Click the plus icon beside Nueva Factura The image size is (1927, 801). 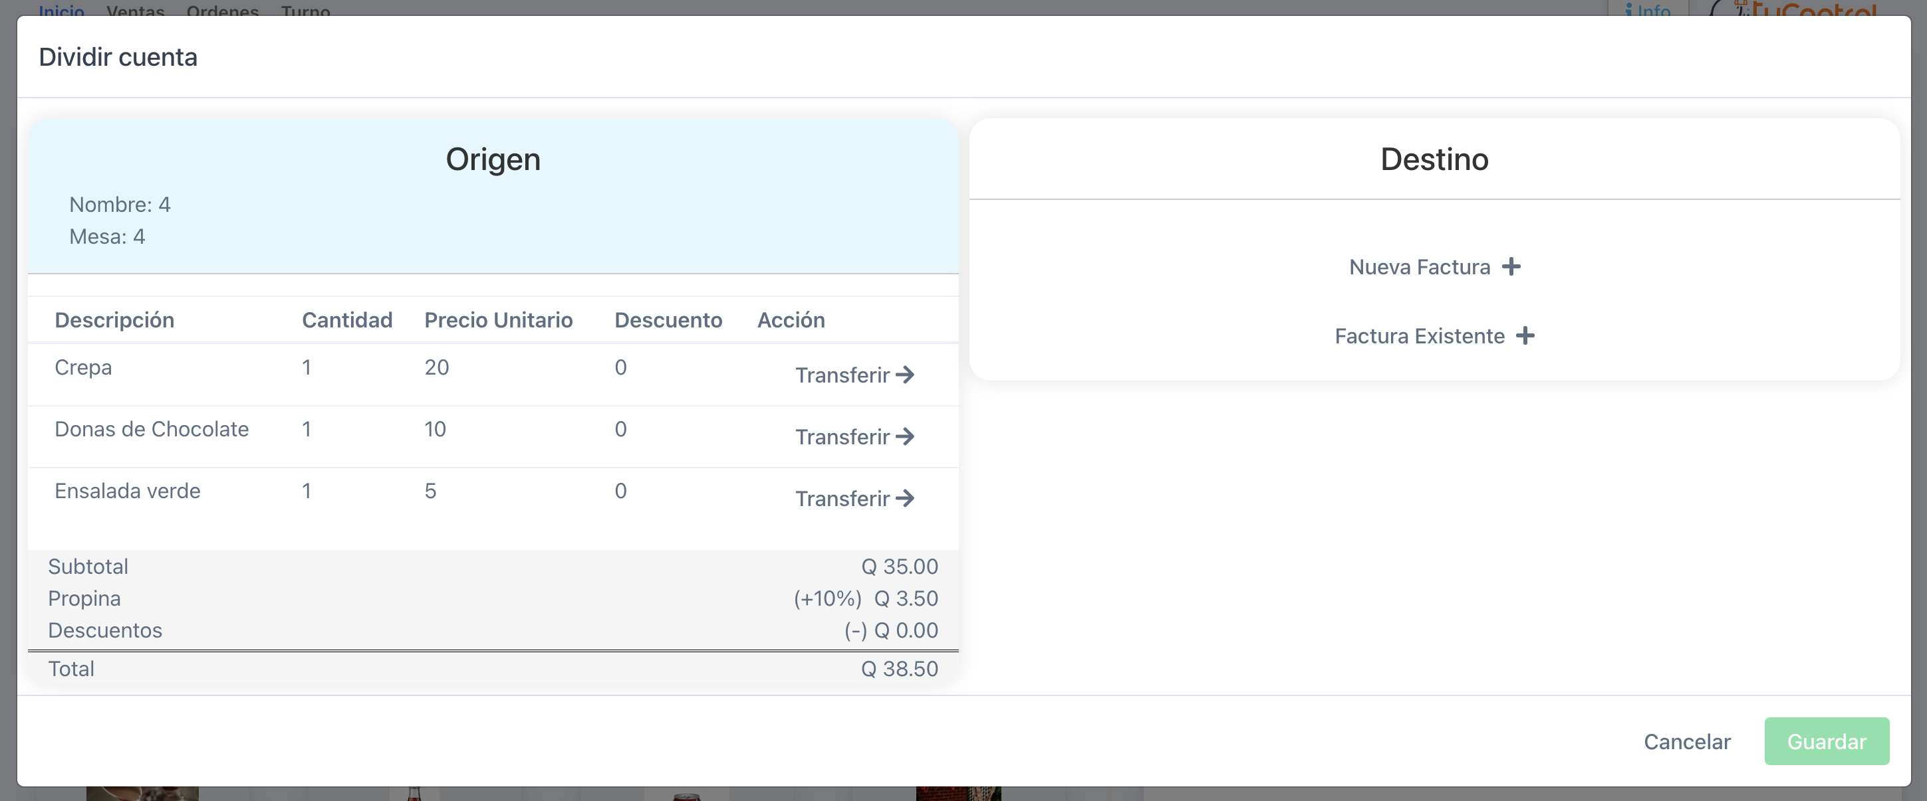point(1511,267)
